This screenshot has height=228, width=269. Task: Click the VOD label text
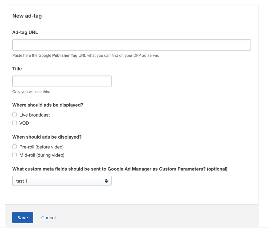pos(24,123)
